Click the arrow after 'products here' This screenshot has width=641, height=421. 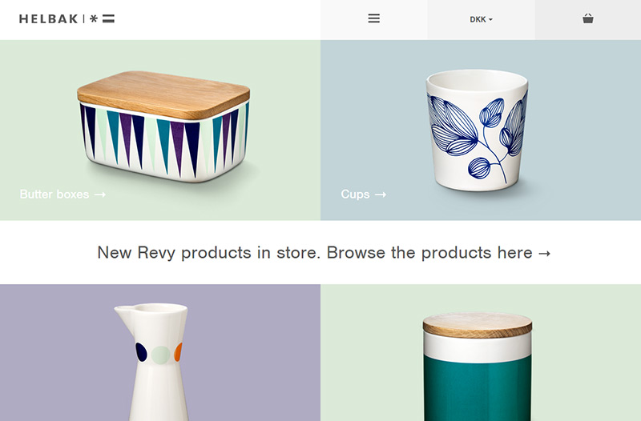(545, 254)
